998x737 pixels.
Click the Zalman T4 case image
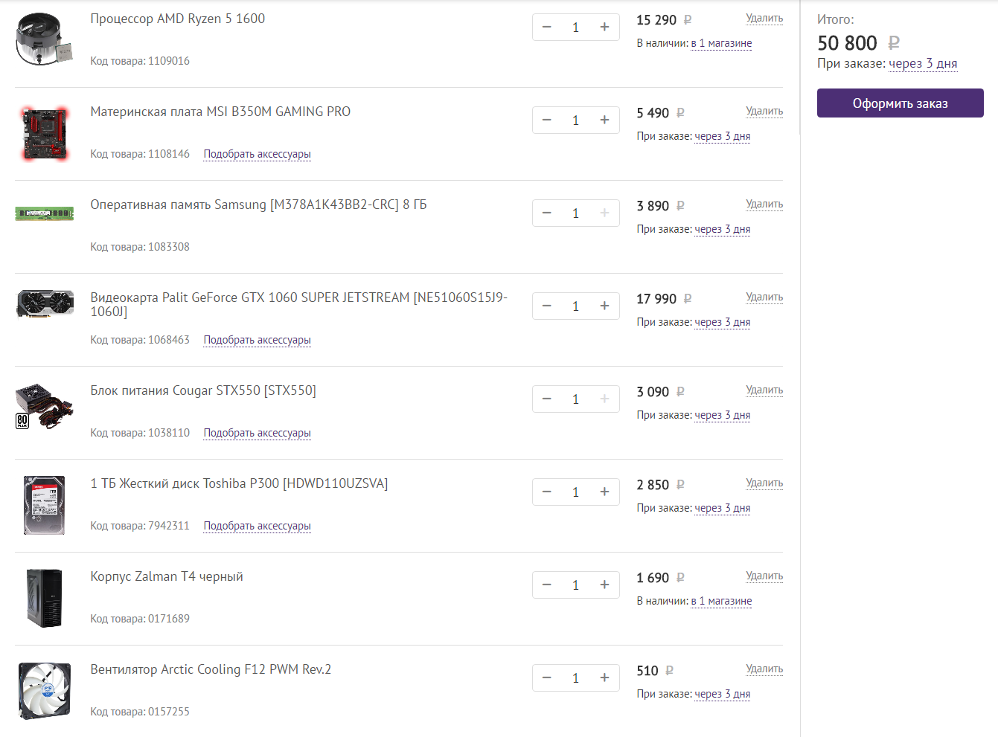pyautogui.click(x=44, y=598)
